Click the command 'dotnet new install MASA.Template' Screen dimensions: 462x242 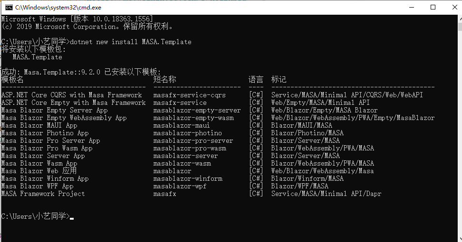[x=131, y=42]
